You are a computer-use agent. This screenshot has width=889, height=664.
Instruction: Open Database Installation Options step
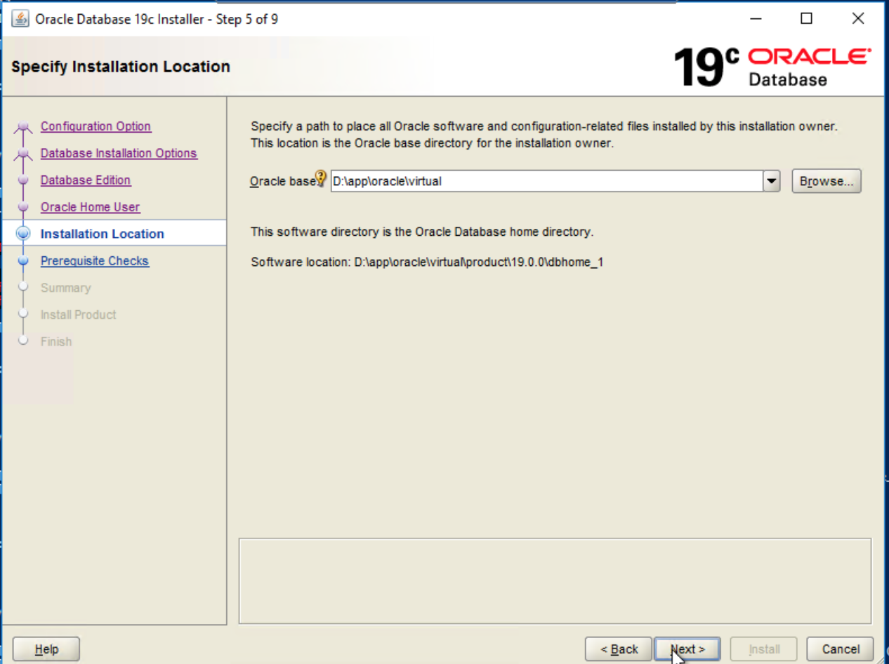[119, 153]
